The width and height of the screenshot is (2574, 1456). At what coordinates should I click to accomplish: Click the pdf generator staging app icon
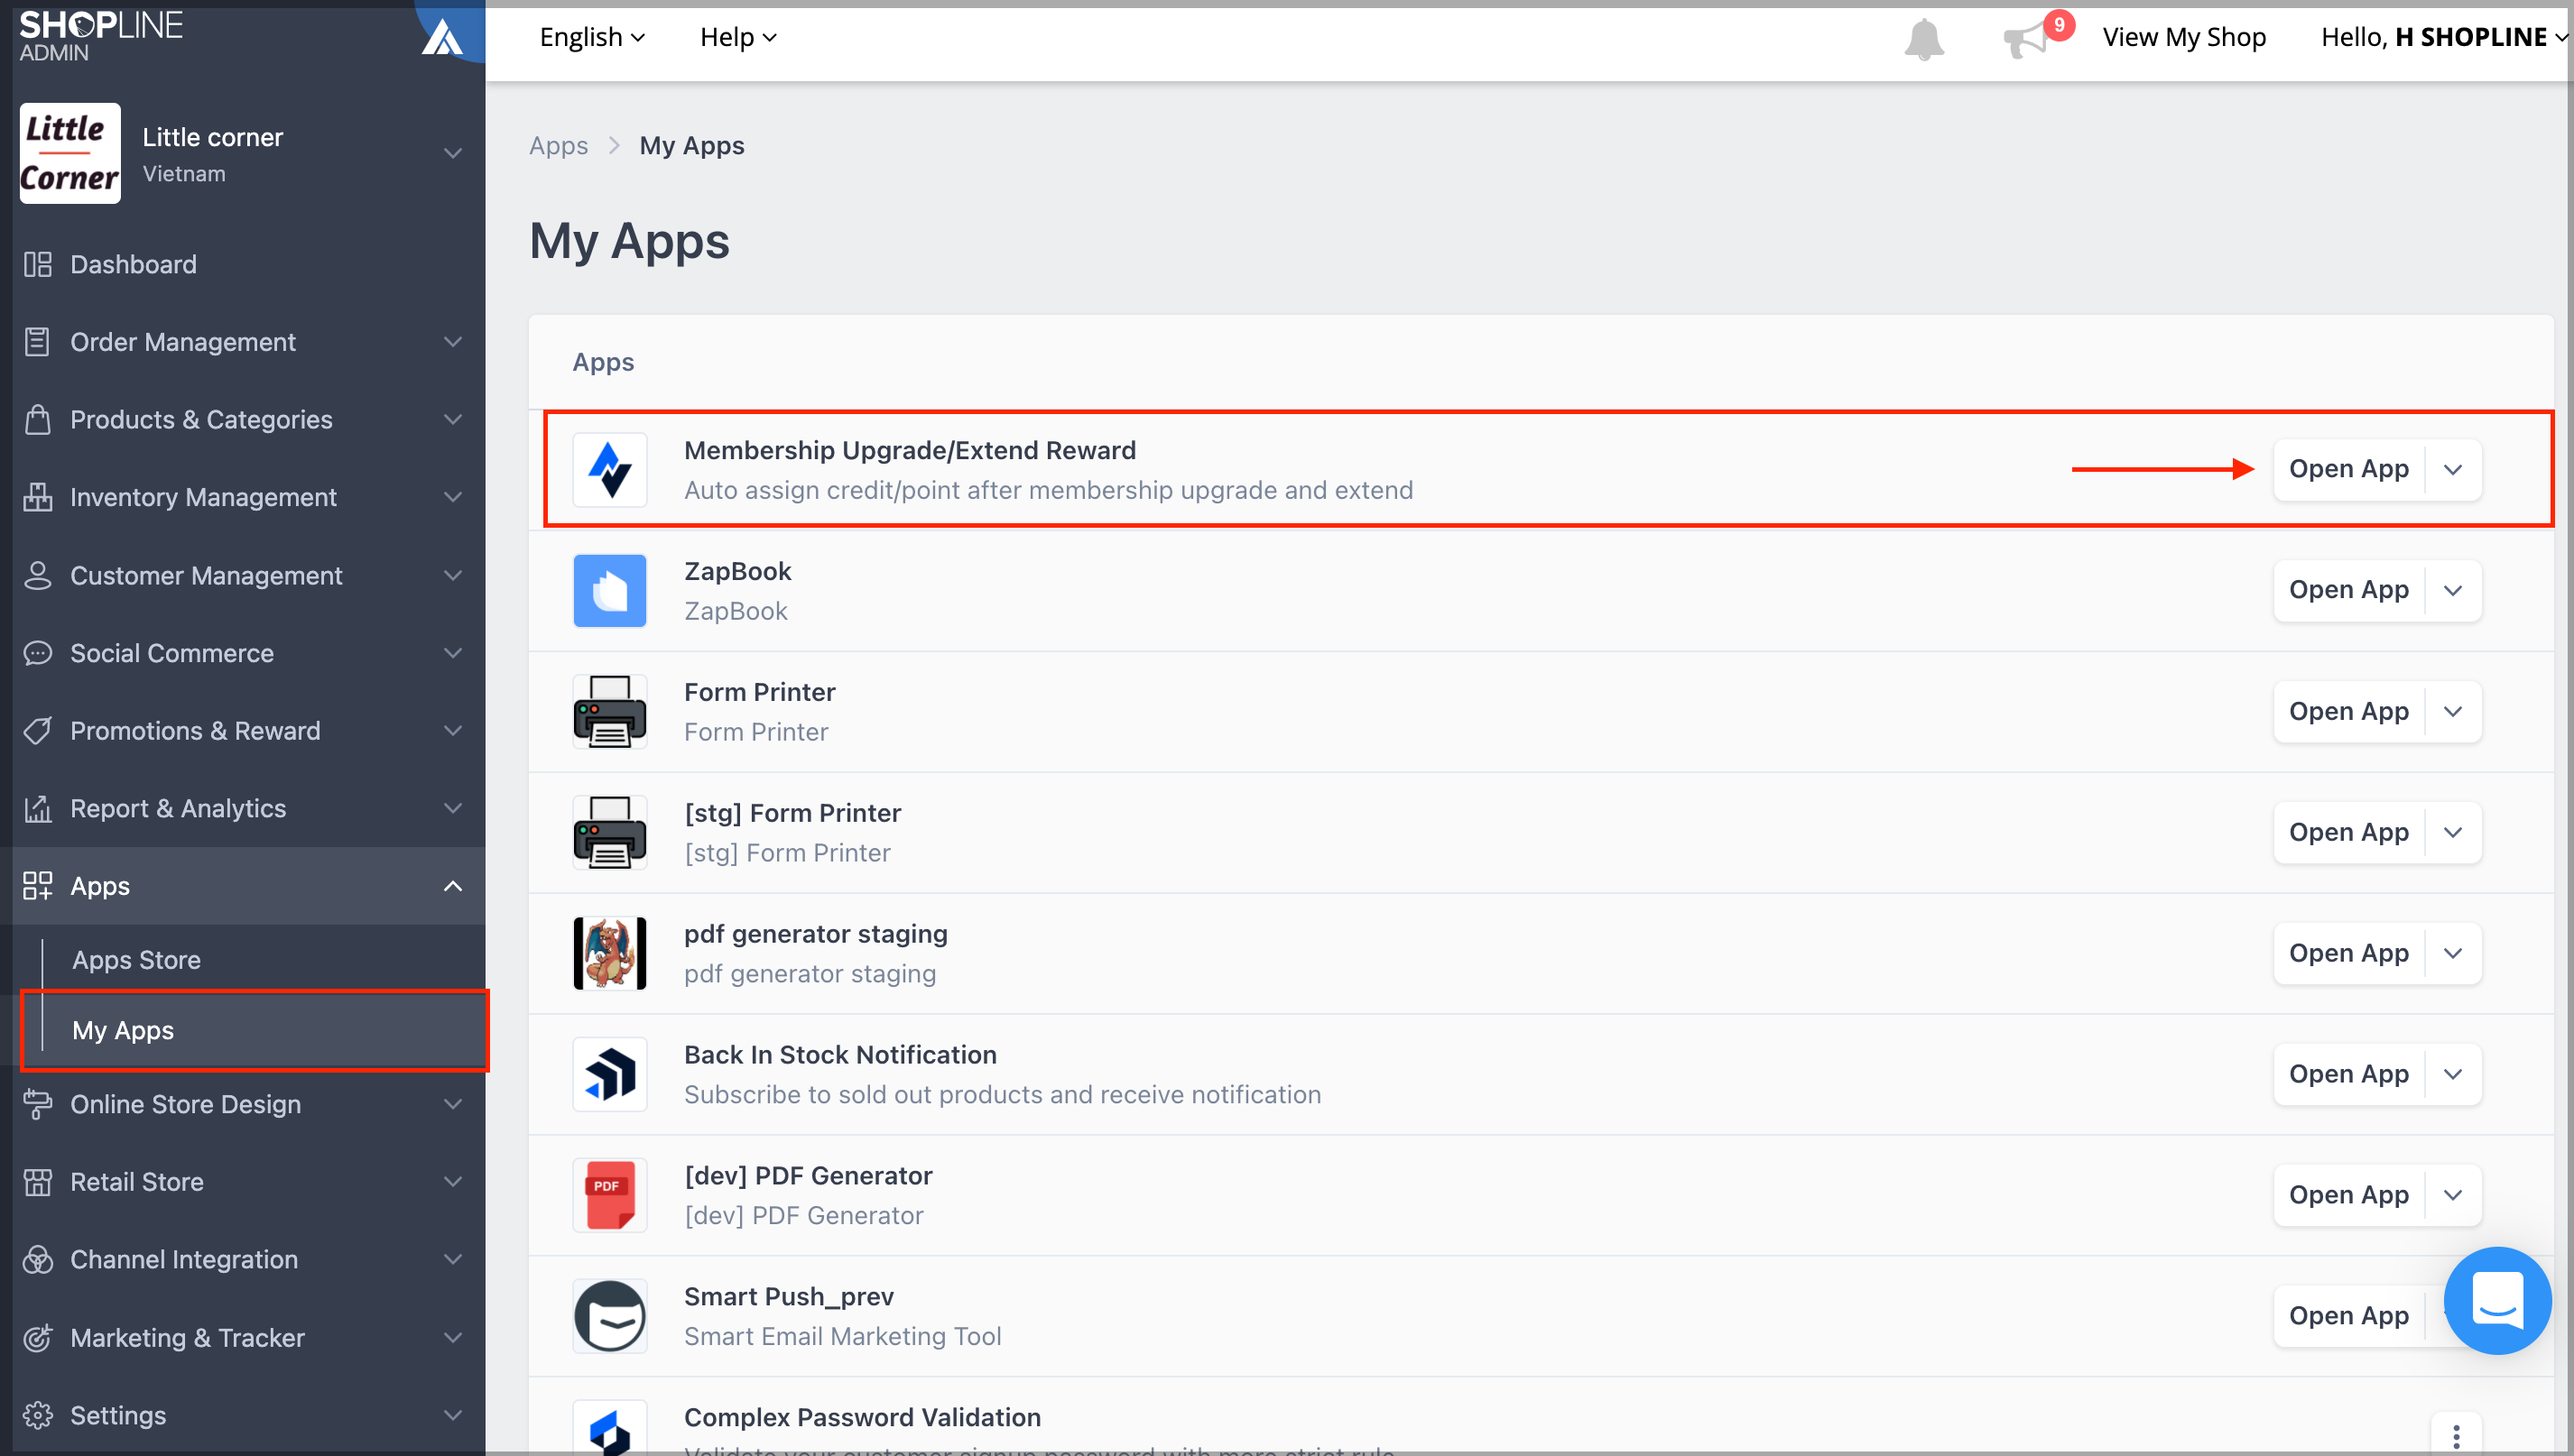(609, 953)
